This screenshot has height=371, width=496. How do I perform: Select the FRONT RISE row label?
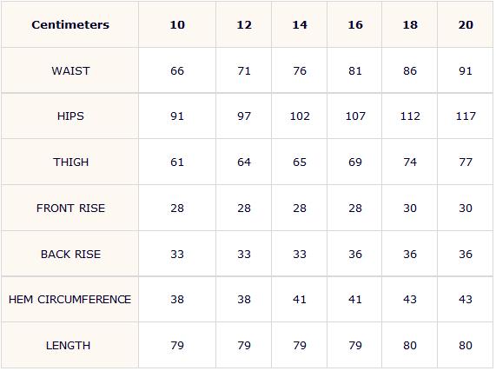69,208
